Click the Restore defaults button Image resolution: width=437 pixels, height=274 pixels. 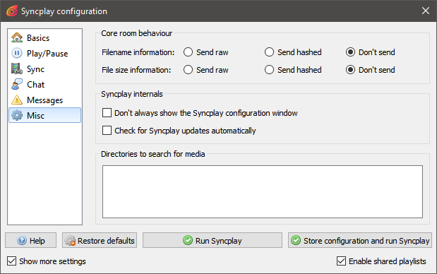coord(100,240)
